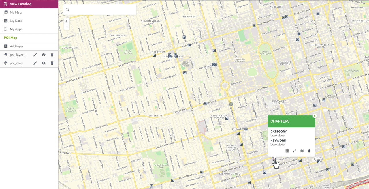
Task: Click the POI marker beside the Koreatown label
Action: click(155, 55)
